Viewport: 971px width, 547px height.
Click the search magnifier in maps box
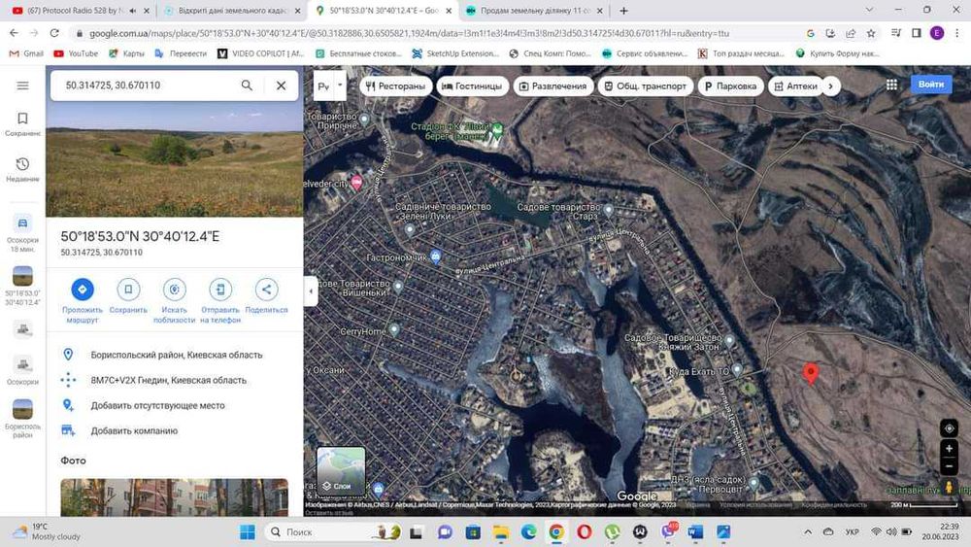click(247, 85)
